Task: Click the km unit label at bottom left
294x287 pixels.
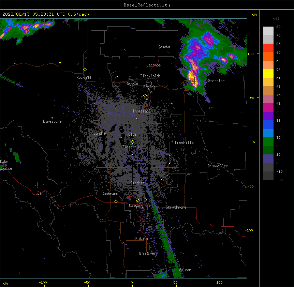Action: click(x=5, y=283)
